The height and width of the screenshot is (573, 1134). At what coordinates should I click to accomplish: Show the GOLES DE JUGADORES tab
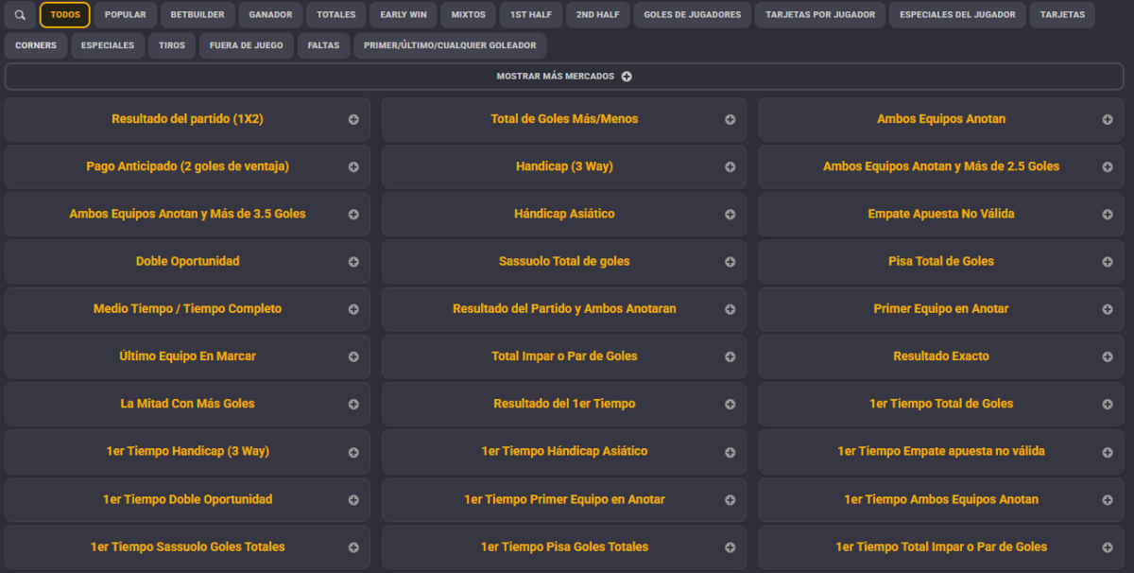693,15
